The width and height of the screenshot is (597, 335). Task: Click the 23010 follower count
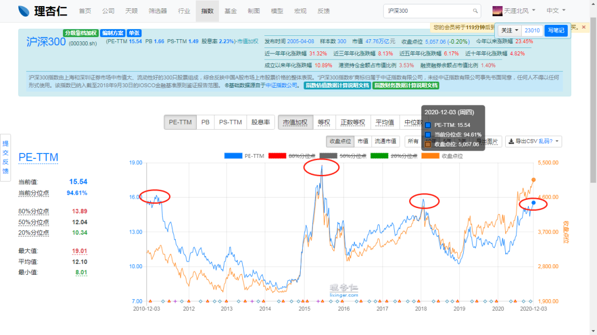click(532, 30)
